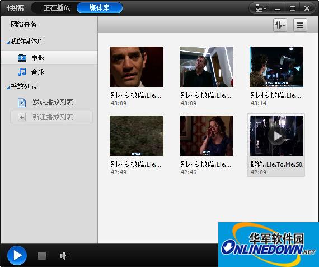
Task: Click 播放列表 heading text
Action: click(x=24, y=86)
